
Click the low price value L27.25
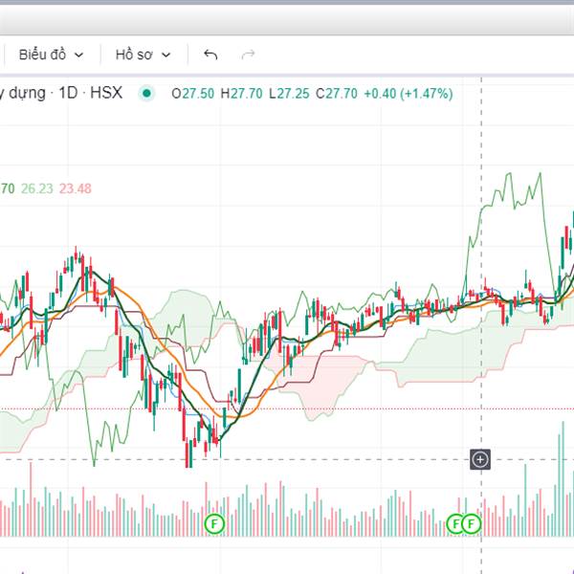tap(289, 94)
